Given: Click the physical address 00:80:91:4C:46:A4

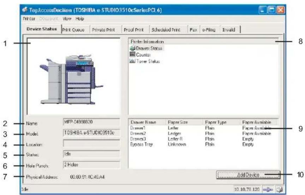Looking at the screenshot, I should (x=87, y=177).
